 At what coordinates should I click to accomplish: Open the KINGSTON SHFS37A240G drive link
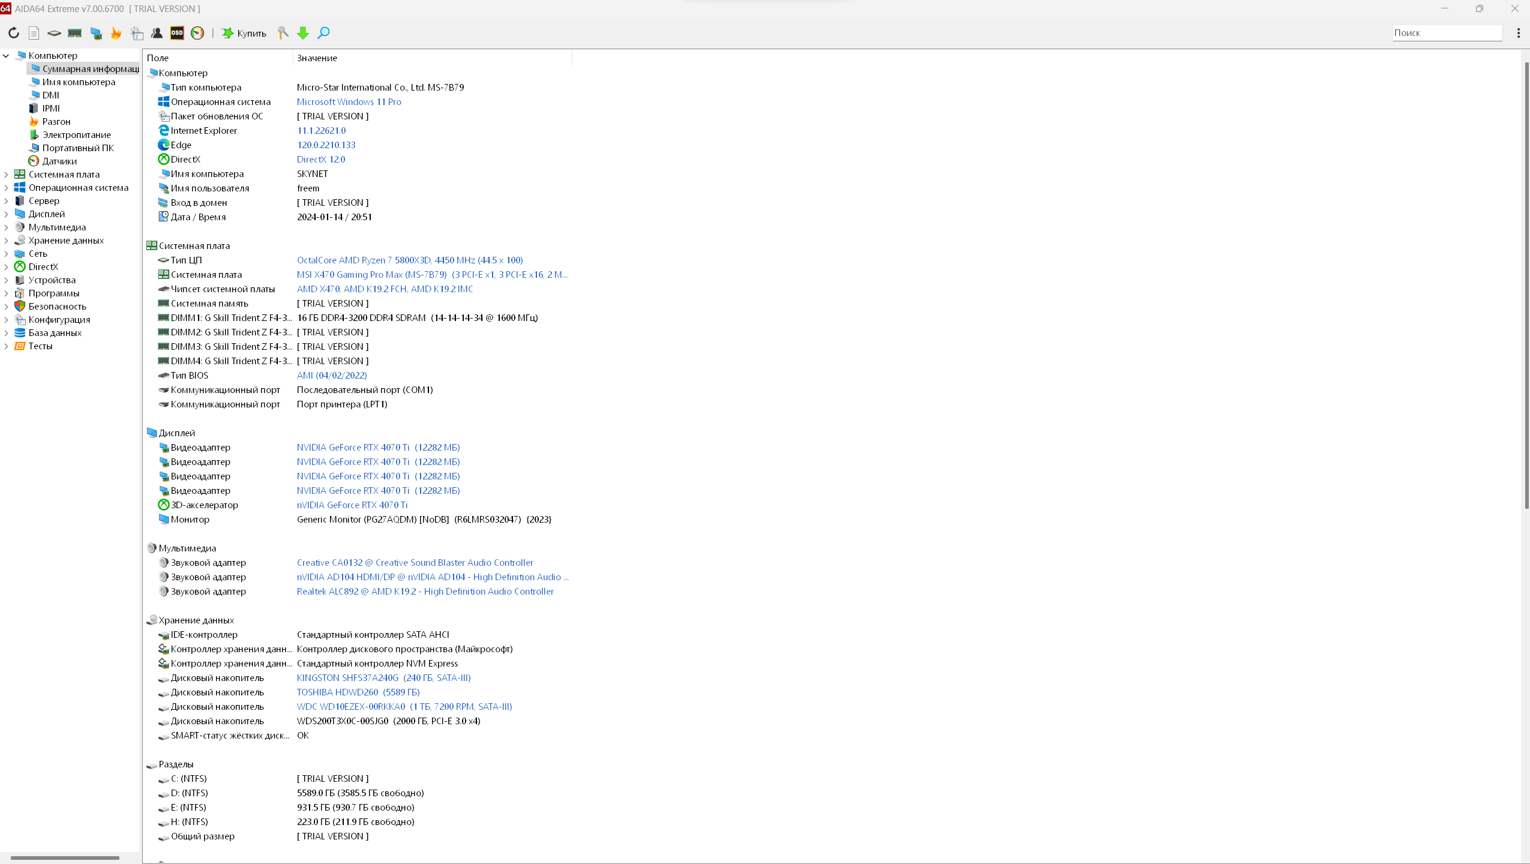click(384, 678)
